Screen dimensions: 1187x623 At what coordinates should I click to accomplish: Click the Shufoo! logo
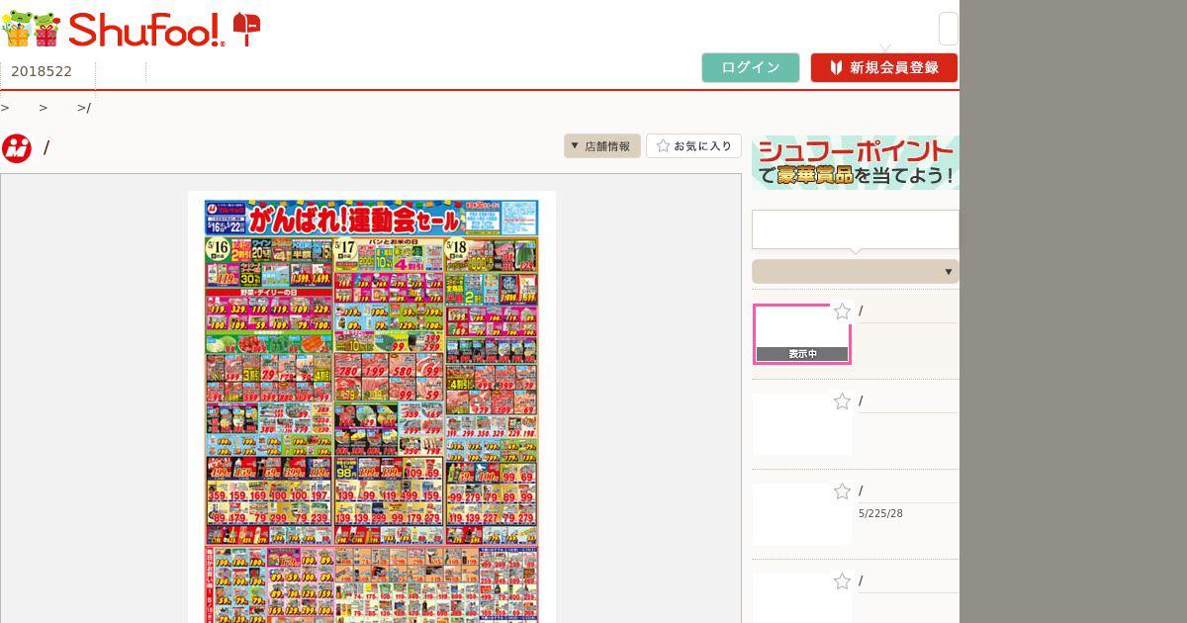pyautogui.click(x=145, y=30)
